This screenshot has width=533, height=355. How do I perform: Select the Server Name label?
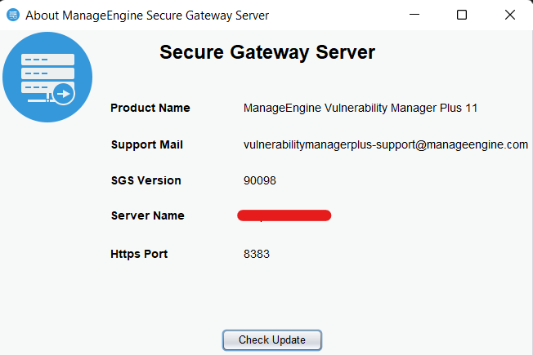(x=148, y=215)
